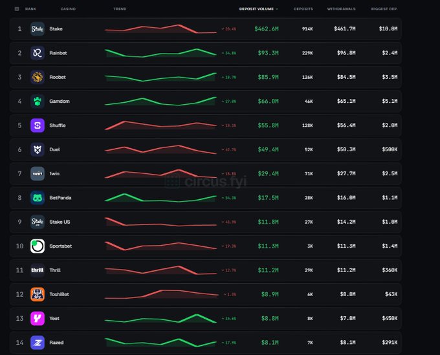The width and height of the screenshot is (440, 355).
Task: Click the BetPanda logo icon
Action: pos(38,198)
